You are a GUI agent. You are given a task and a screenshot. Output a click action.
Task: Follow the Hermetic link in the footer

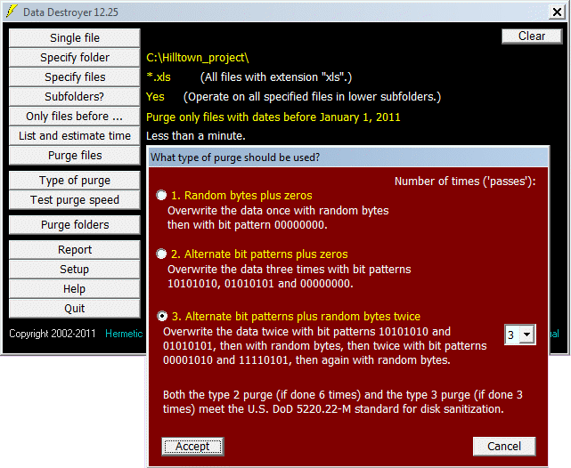pos(124,334)
